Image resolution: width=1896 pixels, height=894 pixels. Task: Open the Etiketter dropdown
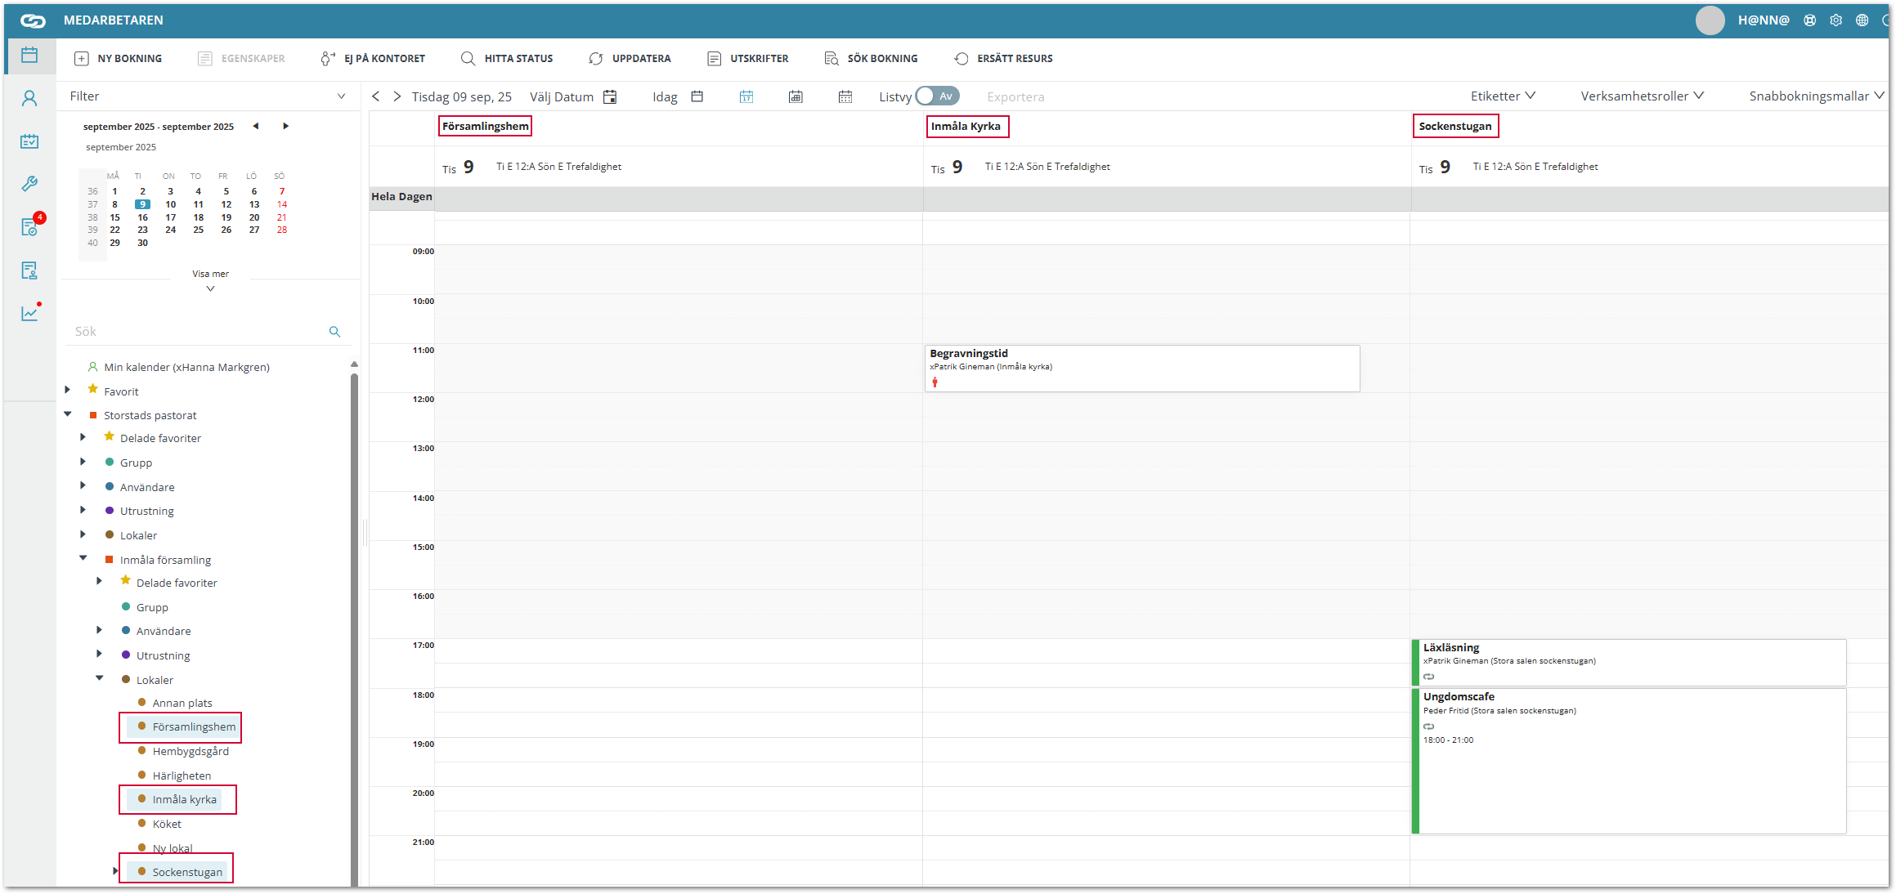pyautogui.click(x=1502, y=96)
